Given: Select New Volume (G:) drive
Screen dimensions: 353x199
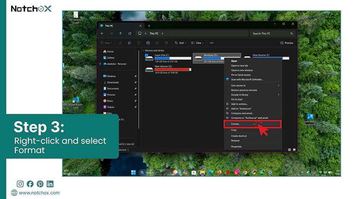Looking at the screenshot, I should point(168,70).
